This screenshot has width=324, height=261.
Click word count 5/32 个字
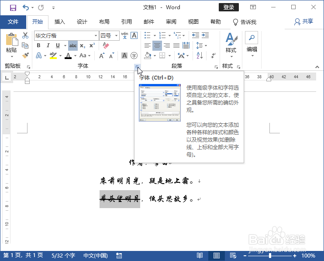click(63, 256)
